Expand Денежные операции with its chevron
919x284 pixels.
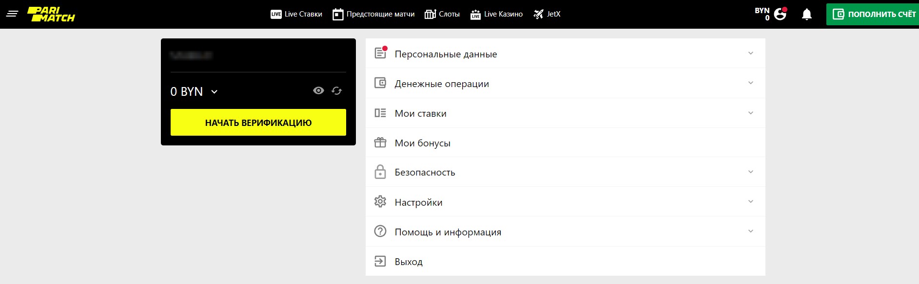tap(751, 83)
